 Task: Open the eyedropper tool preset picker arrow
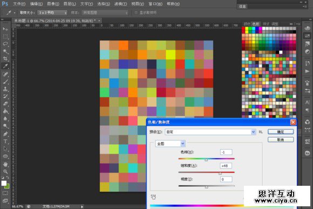(x=15, y=13)
